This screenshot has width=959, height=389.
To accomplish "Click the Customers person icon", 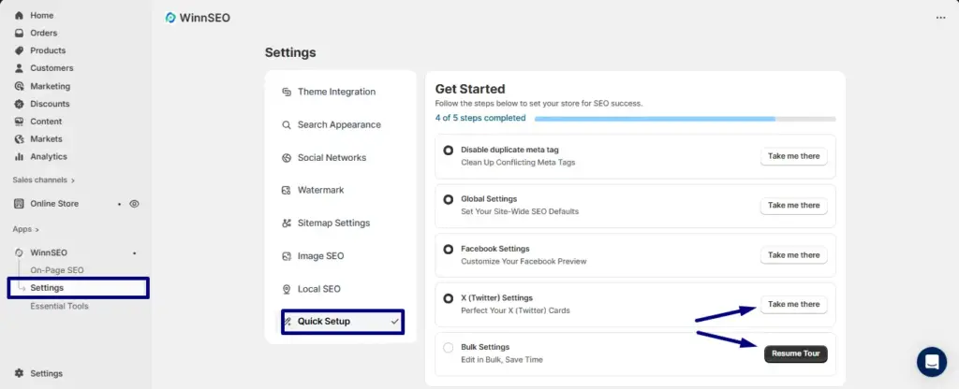I will [x=19, y=67].
